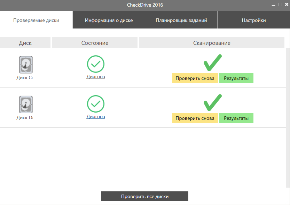
Task: Open the Диагноз link for Диск D:
Action: click(x=95, y=116)
